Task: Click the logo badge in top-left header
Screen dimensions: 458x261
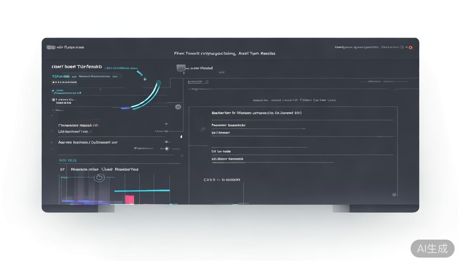Action: [51, 47]
